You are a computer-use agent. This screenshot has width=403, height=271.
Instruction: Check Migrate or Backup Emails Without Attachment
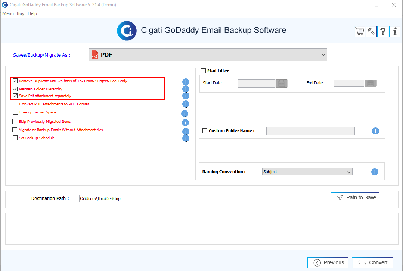tap(15, 130)
